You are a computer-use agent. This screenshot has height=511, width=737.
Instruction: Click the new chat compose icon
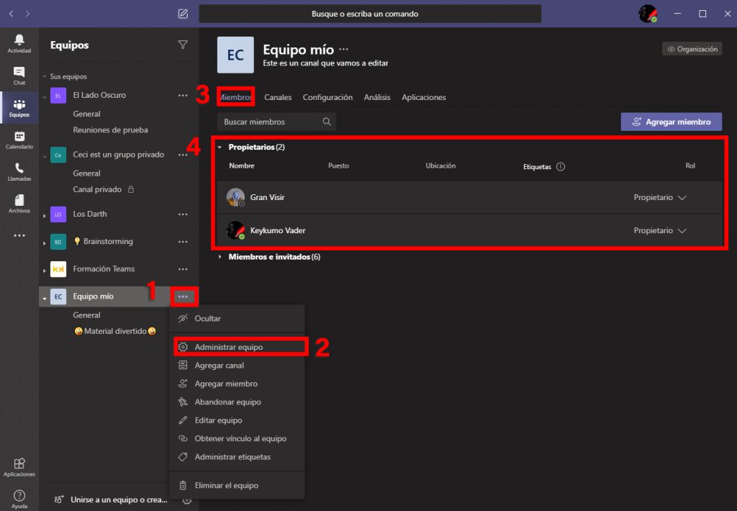coord(183,14)
